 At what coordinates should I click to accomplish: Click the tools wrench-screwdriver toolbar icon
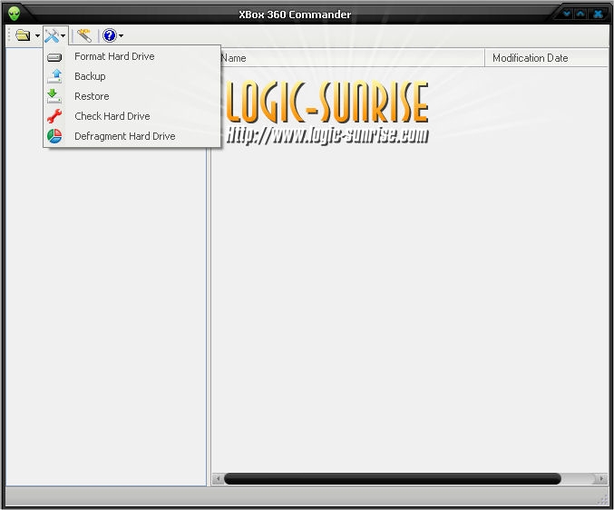coord(52,36)
